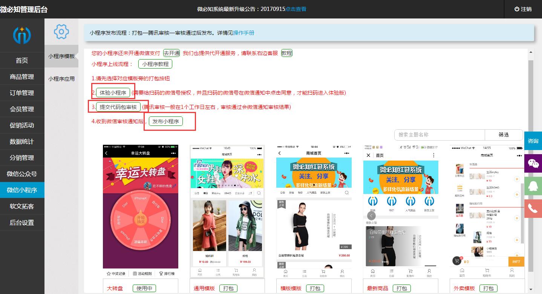Click the blue logo in sidebar

tap(22, 35)
